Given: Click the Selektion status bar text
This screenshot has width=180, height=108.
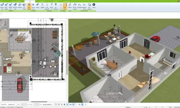Looking at the screenshot, I should [128, 107].
